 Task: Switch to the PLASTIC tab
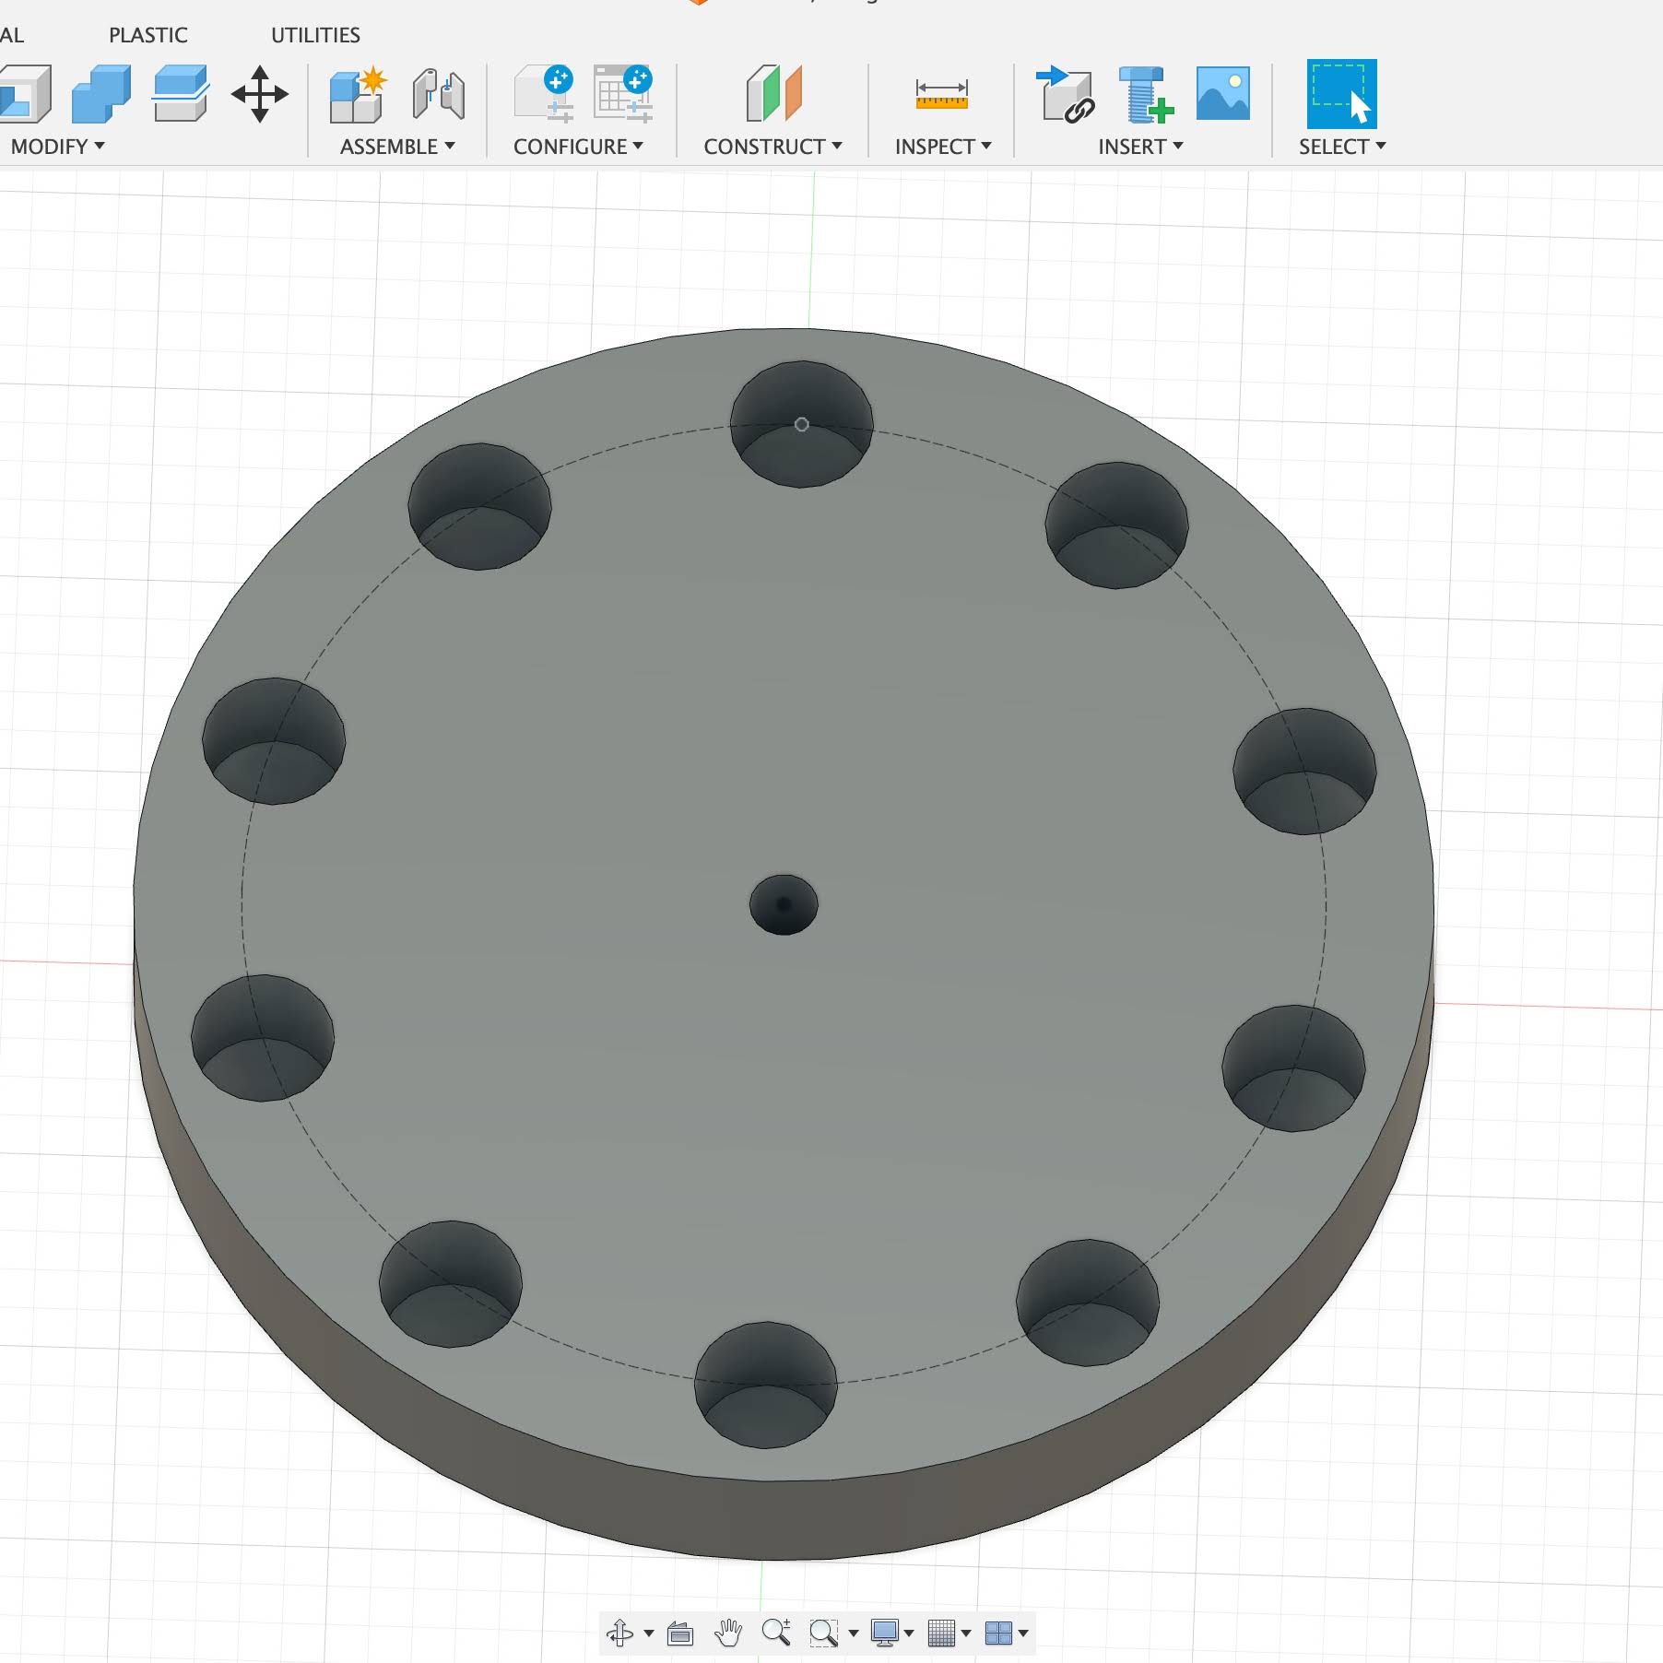[x=148, y=35]
